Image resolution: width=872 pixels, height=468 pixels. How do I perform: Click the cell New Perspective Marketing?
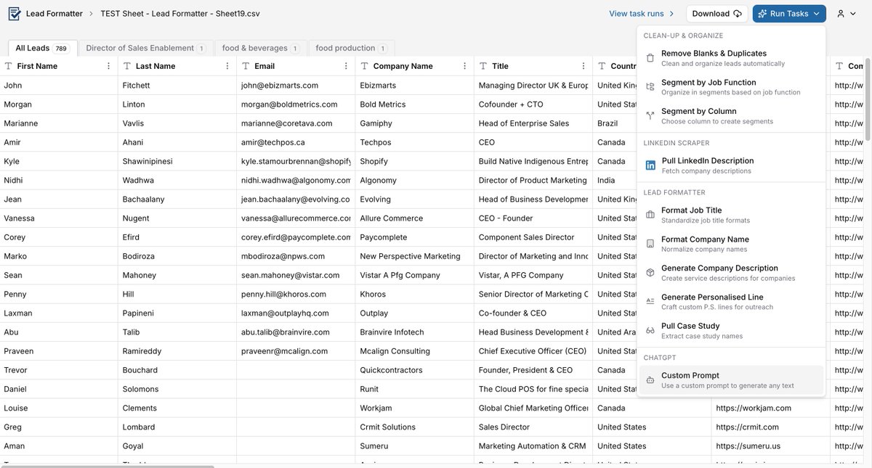414,256
